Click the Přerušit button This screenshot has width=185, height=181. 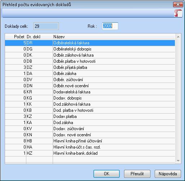click(137, 174)
